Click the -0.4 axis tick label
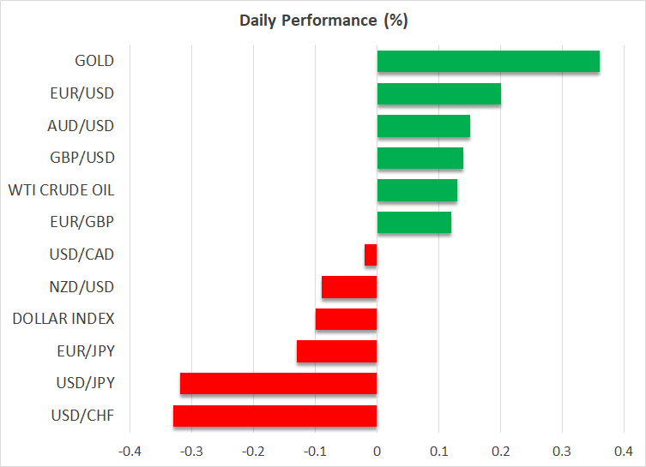This screenshot has height=467, width=646. pyautogui.click(x=129, y=451)
